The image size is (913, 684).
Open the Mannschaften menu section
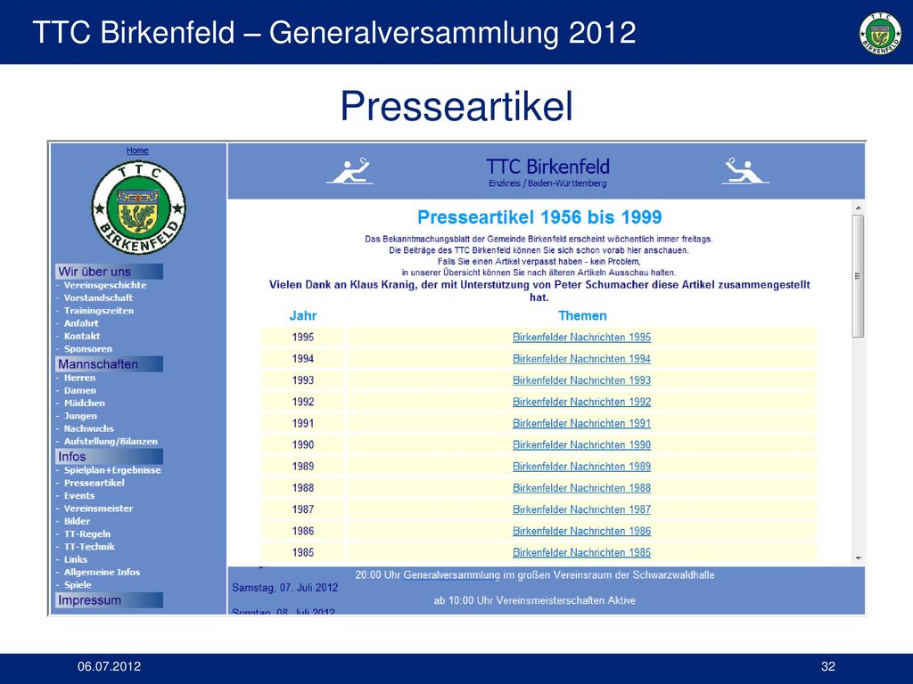tap(109, 364)
